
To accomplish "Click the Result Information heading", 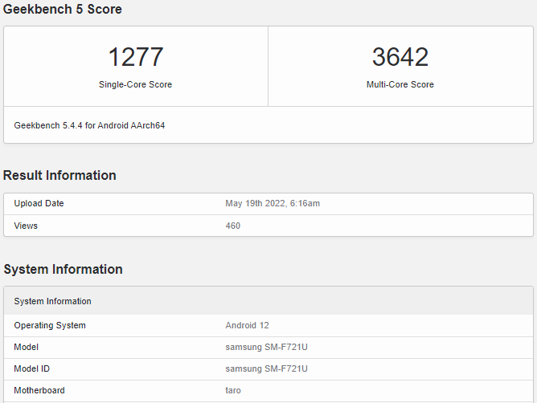I will tap(59, 175).
